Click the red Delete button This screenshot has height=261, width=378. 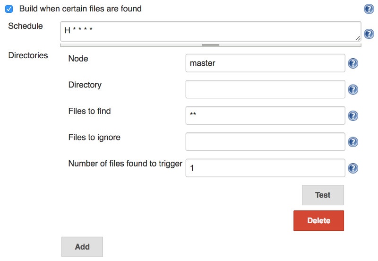318,220
